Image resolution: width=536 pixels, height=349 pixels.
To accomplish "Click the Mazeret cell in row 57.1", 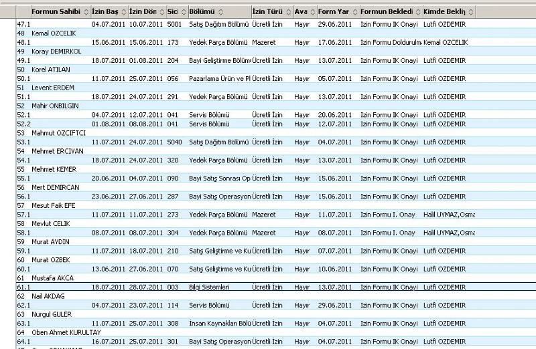I will (x=264, y=215).
